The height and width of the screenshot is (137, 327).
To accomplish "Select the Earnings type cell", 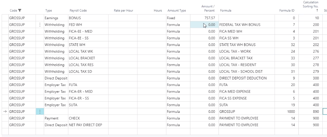I will point(56,18).
